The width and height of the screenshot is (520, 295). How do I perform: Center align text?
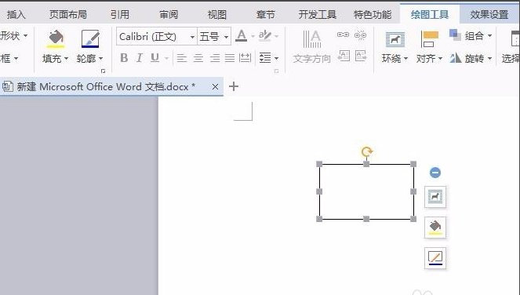pyautogui.click(x=198, y=58)
